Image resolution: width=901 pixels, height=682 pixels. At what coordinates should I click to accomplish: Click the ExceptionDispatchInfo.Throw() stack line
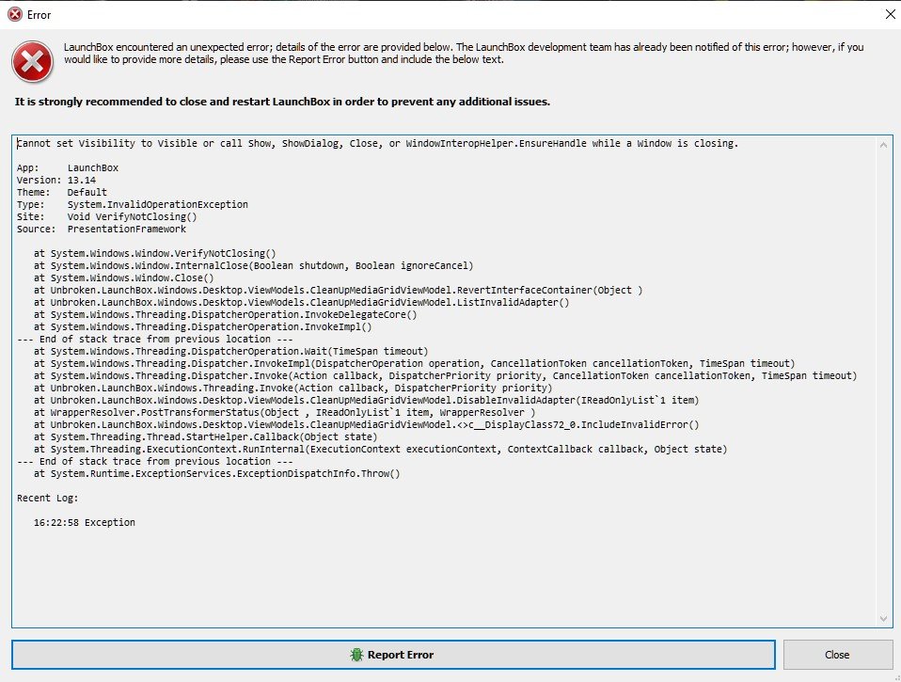[216, 473]
